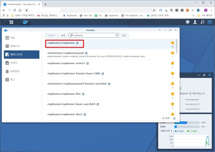The width and height of the screenshot is (215, 152).
Task: Open the Docker window help icon
Action: tap(160, 30)
